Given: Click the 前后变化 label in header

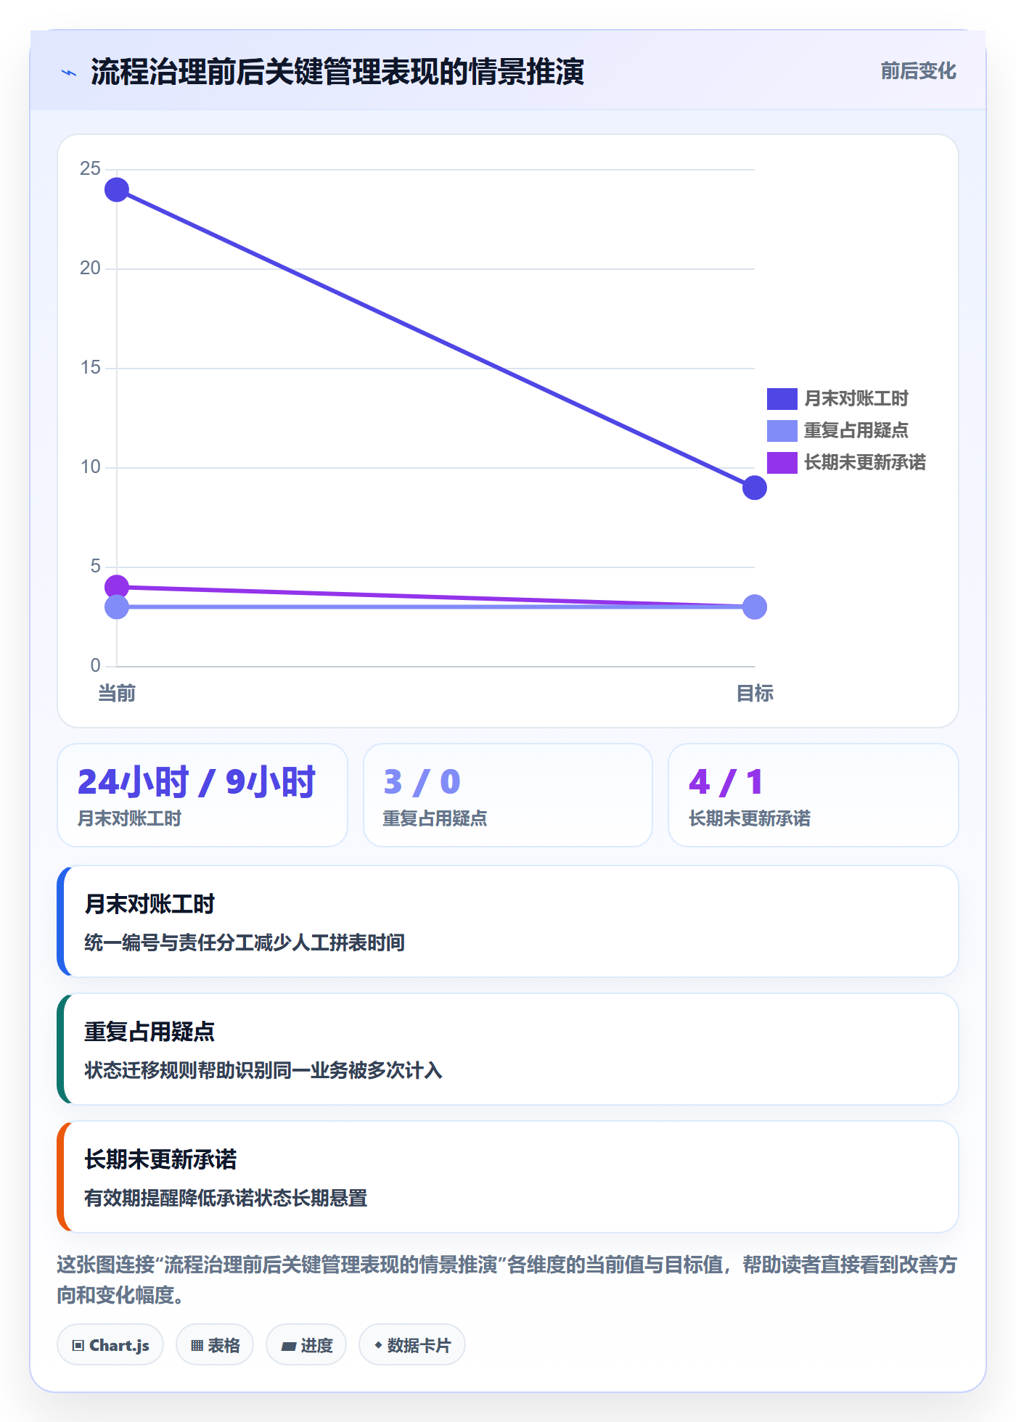Looking at the screenshot, I should [918, 71].
